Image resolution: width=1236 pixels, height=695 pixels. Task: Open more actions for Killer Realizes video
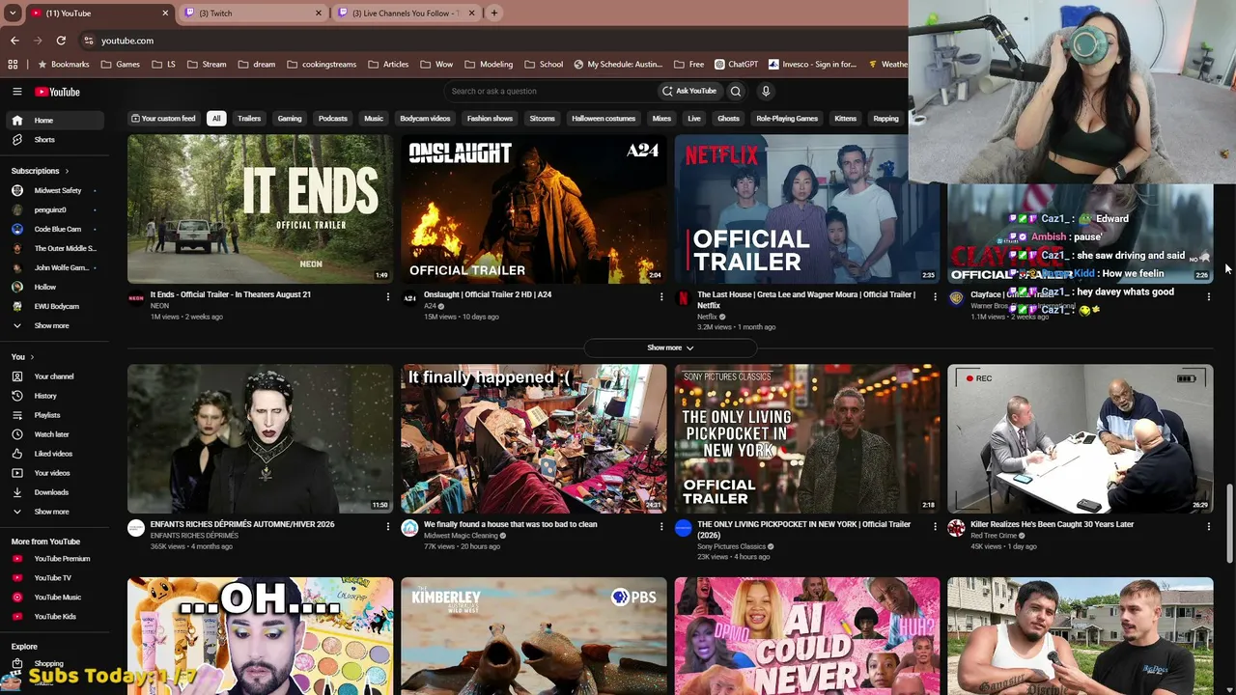(1208, 526)
